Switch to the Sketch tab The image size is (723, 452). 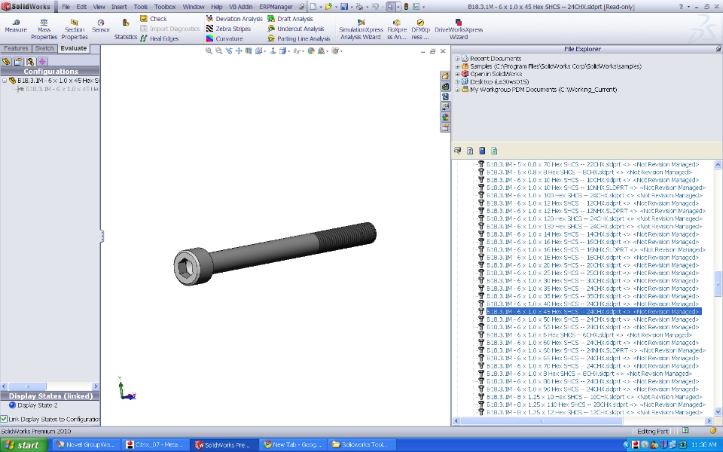[x=44, y=48]
